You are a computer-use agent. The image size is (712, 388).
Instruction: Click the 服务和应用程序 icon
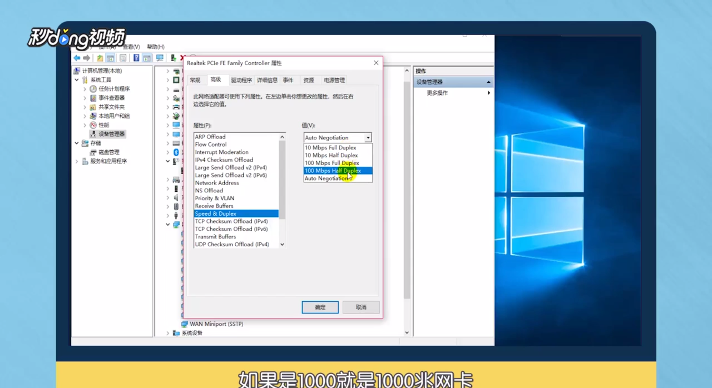point(85,161)
